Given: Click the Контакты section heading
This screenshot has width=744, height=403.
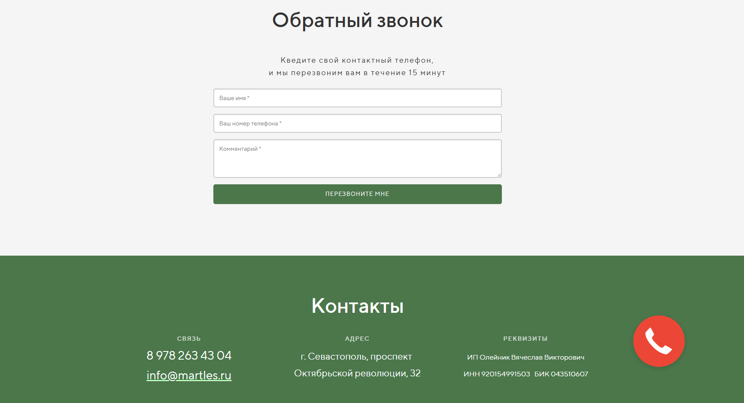Looking at the screenshot, I should [x=358, y=306].
